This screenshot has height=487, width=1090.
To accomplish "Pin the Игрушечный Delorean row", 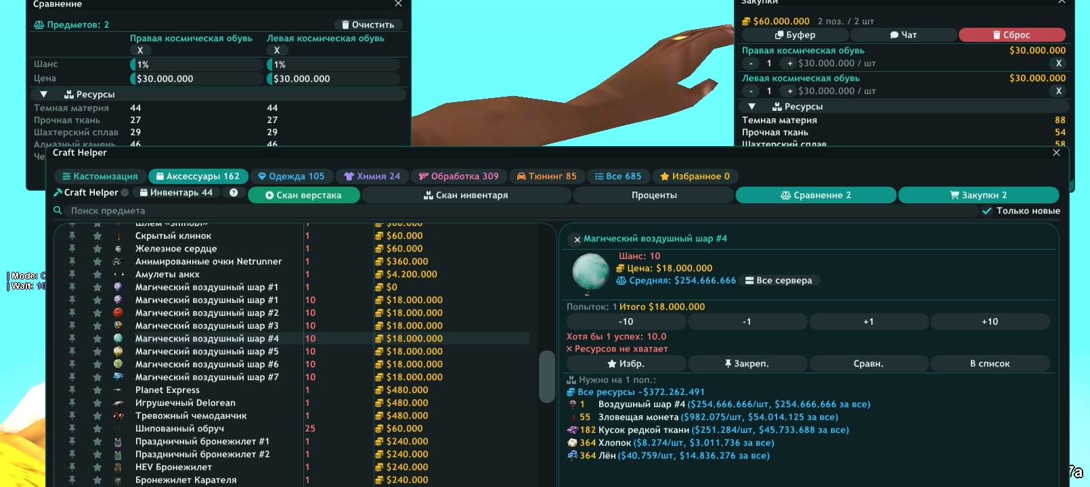I will (x=72, y=403).
